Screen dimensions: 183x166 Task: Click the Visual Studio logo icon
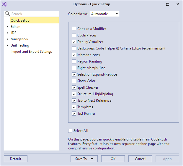(x=4, y=4)
